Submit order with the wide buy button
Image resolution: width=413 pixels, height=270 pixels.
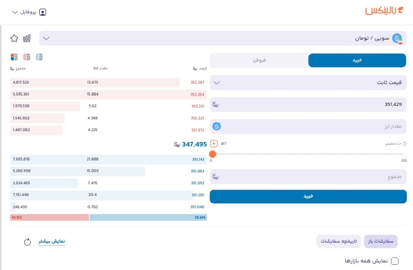pyautogui.click(x=308, y=197)
